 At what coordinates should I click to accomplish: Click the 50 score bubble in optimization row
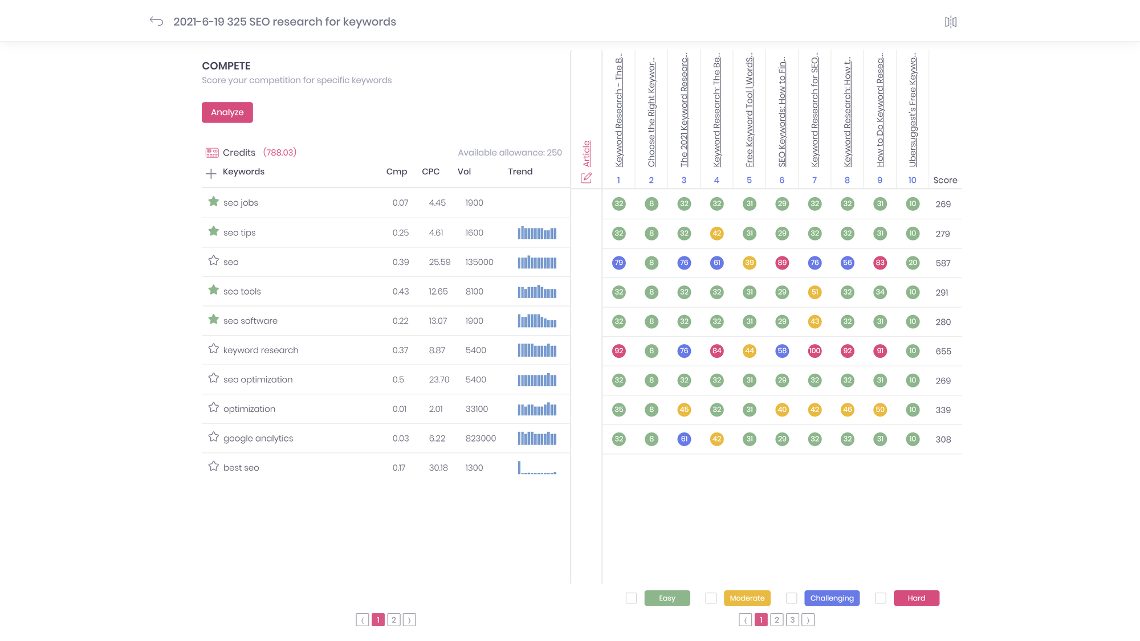[880, 410]
